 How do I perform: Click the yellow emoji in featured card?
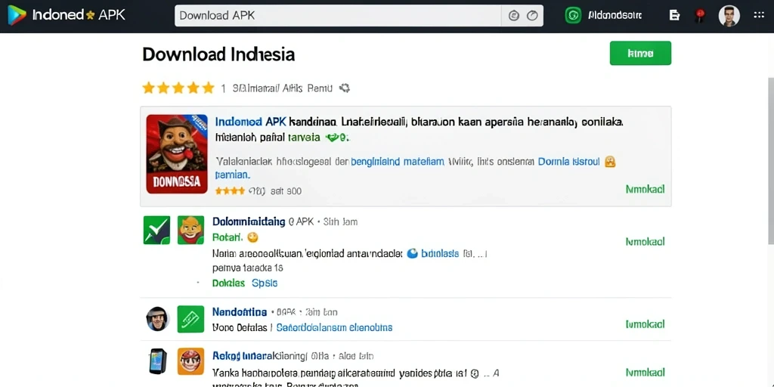610,162
